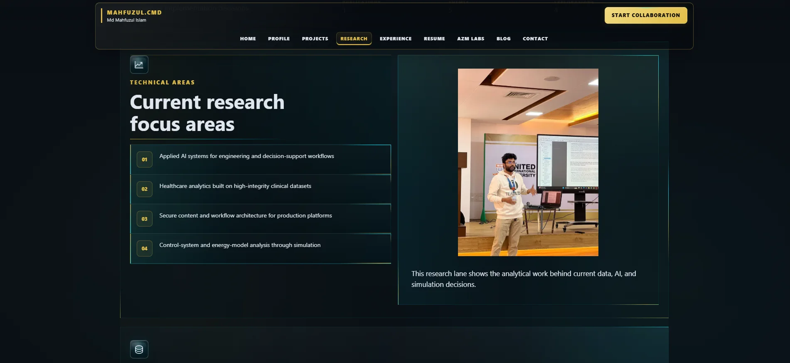Click the MAHFUZUL.CMD site logo
The width and height of the screenshot is (790, 363).
tap(134, 12)
